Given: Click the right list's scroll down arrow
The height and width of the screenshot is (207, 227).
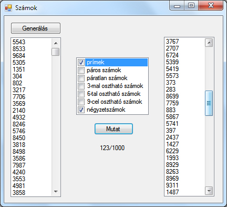Looking at the screenshot, I should click(209, 191).
